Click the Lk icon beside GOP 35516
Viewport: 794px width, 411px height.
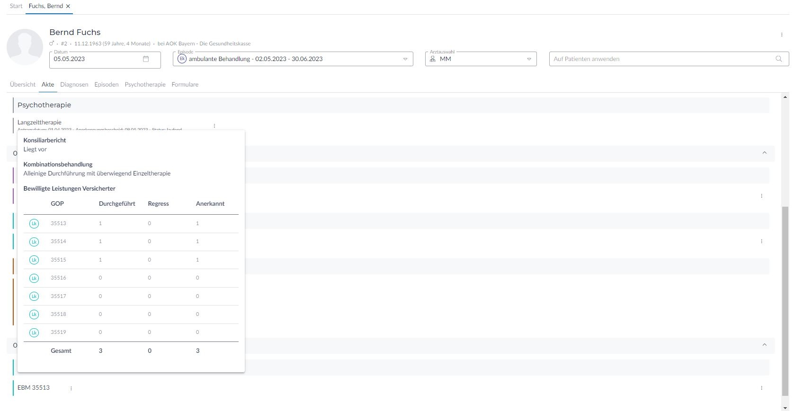tap(34, 278)
